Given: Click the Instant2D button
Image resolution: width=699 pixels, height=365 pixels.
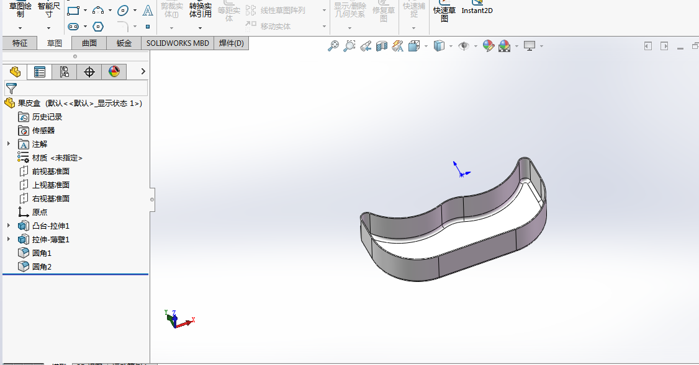Looking at the screenshot, I should click(477, 11).
